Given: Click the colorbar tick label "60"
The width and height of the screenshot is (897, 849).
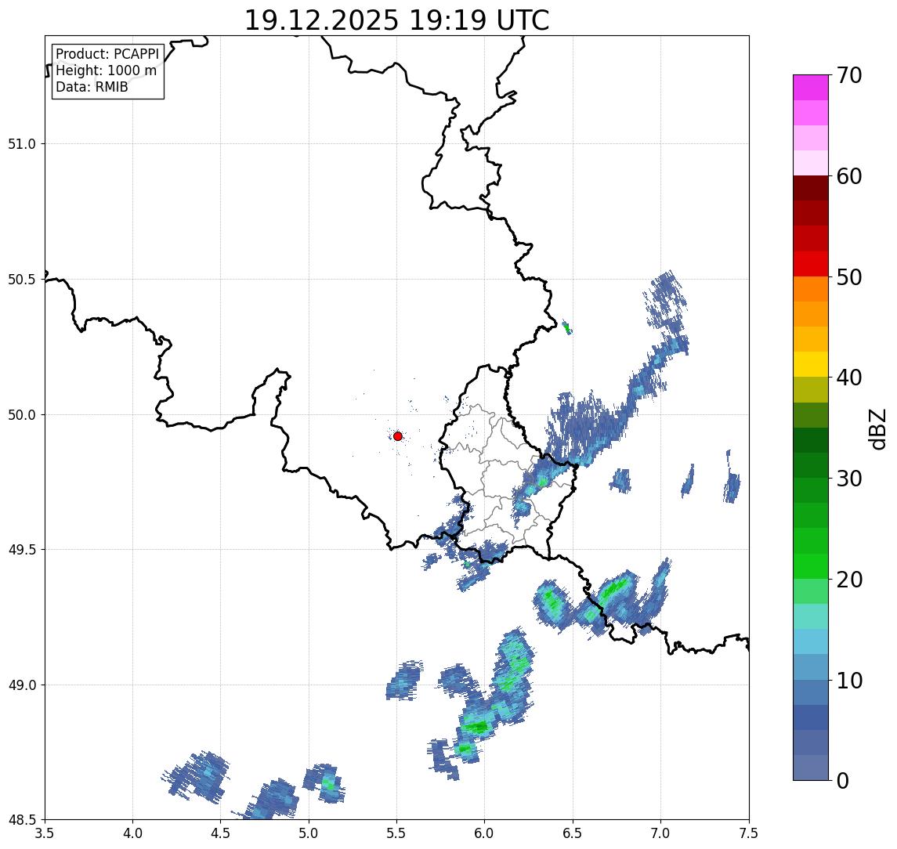Looking at the screenshot, I should (x=848, y=176).
